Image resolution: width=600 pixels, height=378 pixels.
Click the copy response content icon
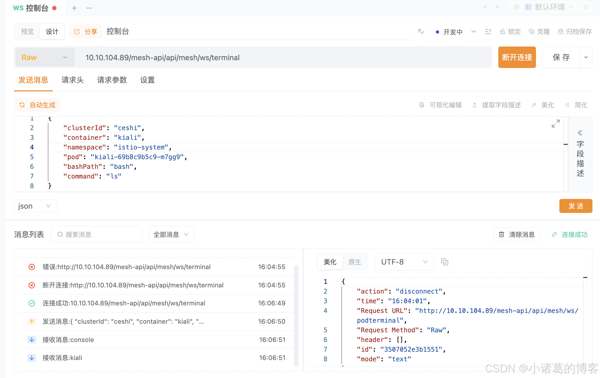tap(444, 262)
